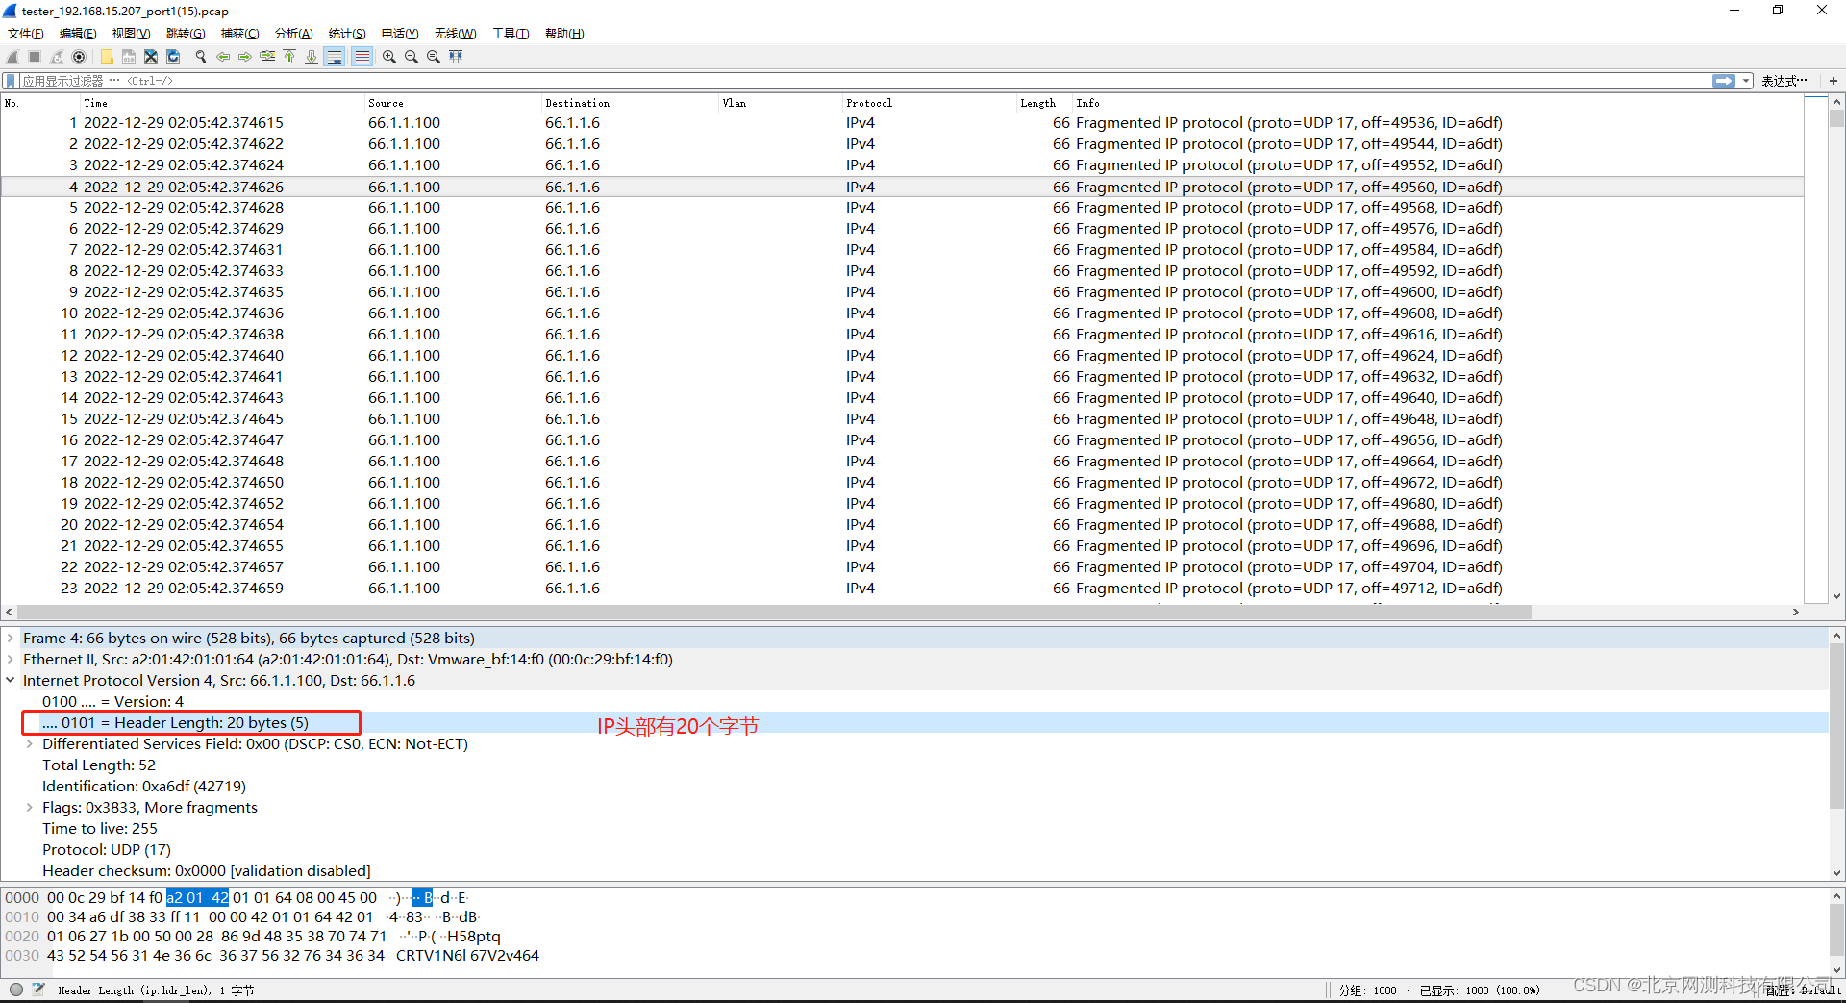The image size is (1846, 1003).
Task: Jump to last packet icon
Action: point(312,57)
